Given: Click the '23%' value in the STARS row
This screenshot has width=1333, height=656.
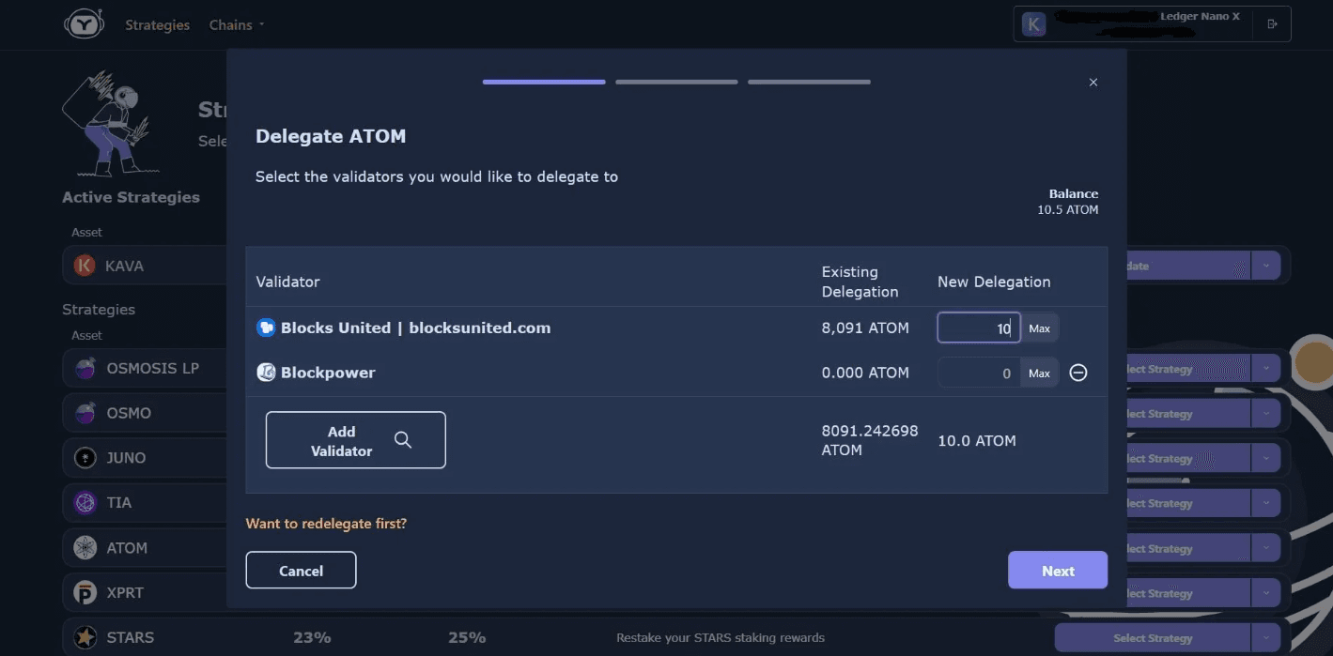Looking at the screenshot, I should [312, 638].
